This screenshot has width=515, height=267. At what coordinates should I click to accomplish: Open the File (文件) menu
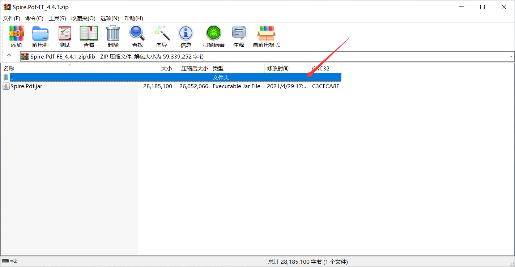[x=11, y=18]
